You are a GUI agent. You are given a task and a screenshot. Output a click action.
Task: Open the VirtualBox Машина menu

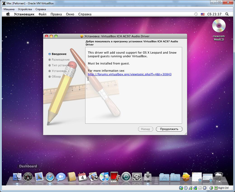(x=9, y=9)
